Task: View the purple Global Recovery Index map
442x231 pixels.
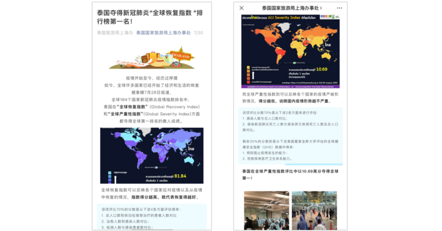Action: coord(151,155)
